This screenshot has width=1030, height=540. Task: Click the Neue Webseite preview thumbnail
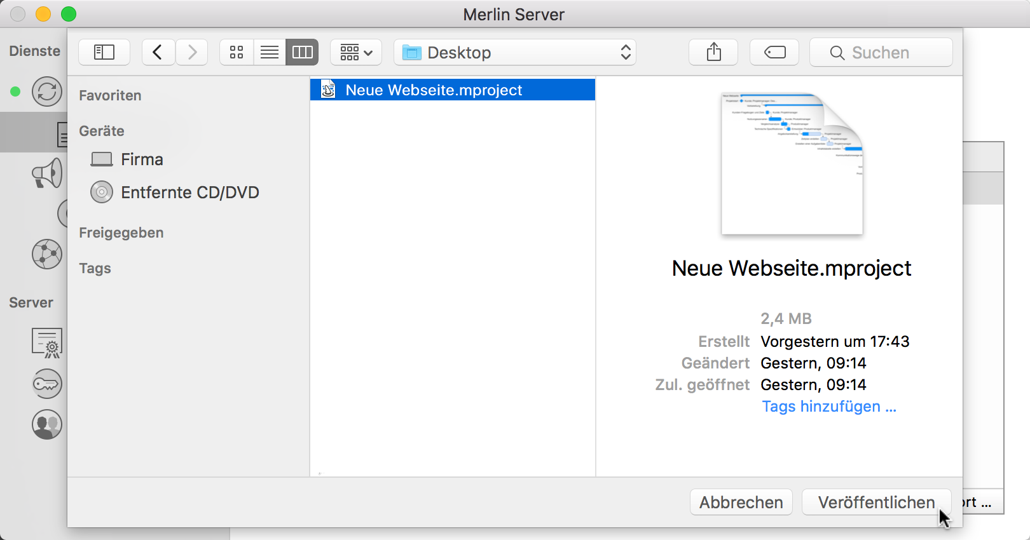pyautogui.click(x=792, y=164)
